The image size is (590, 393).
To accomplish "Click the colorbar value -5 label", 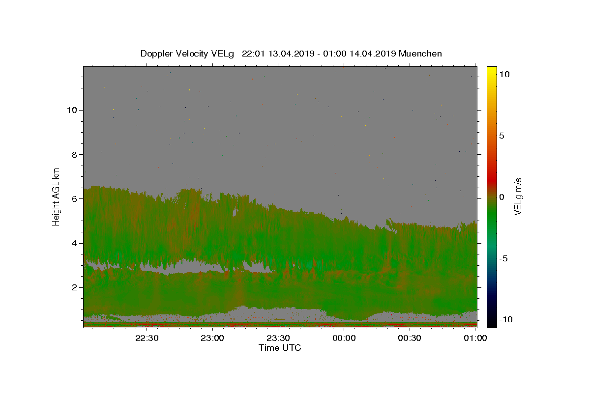I will 503,258.
